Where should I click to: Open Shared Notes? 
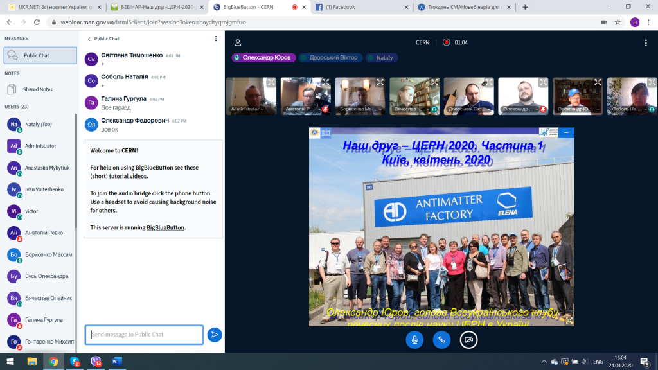point(38,89)
